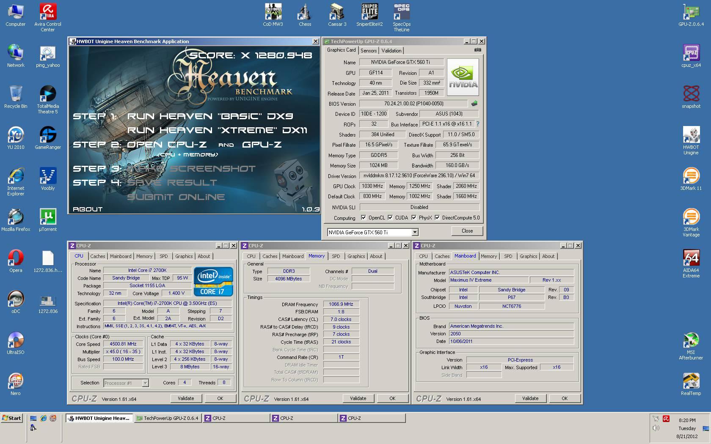Open the µTorrent desktop icon
The height and width of the screenshot is (444, 711).
tap(48, 220)
